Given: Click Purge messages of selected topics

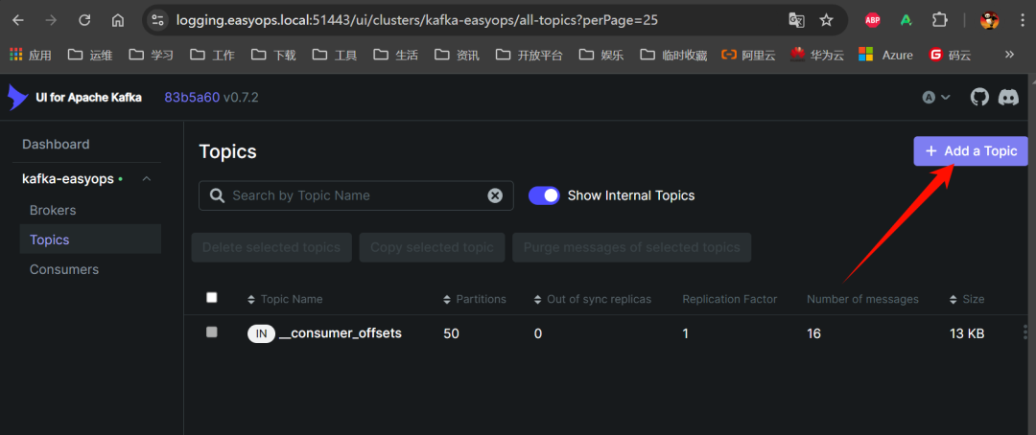Looking at the screenshot, I should pos(631,247).
